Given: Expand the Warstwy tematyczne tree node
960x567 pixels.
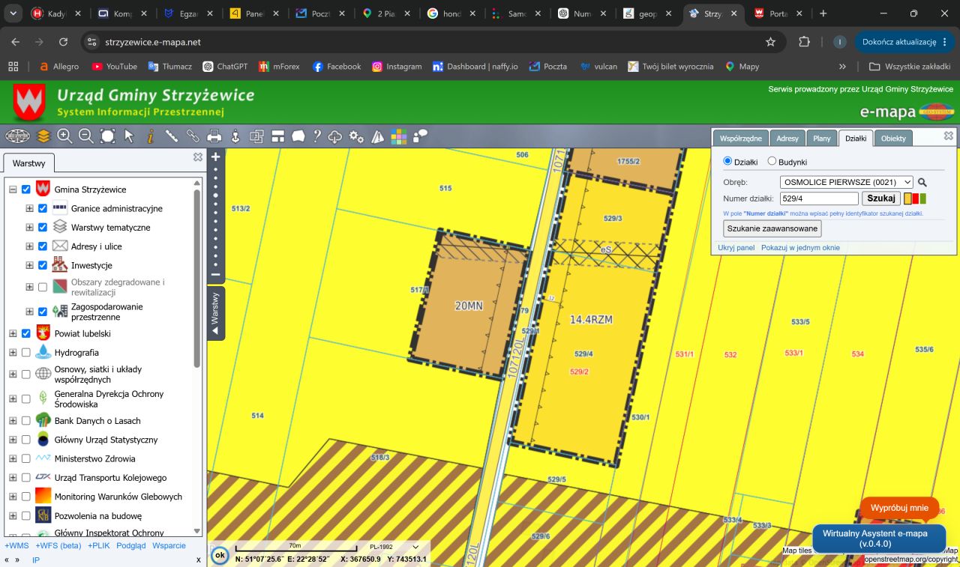Looking at the screenshot, I should (29, 228).
